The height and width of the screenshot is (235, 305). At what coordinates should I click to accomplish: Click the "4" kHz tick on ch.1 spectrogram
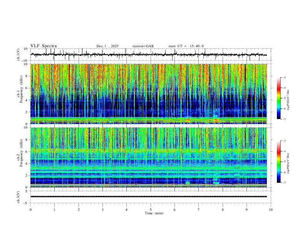tap(27, 100)
